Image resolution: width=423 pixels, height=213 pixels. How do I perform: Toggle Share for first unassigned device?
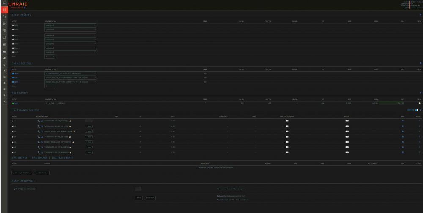pos(347,121)
